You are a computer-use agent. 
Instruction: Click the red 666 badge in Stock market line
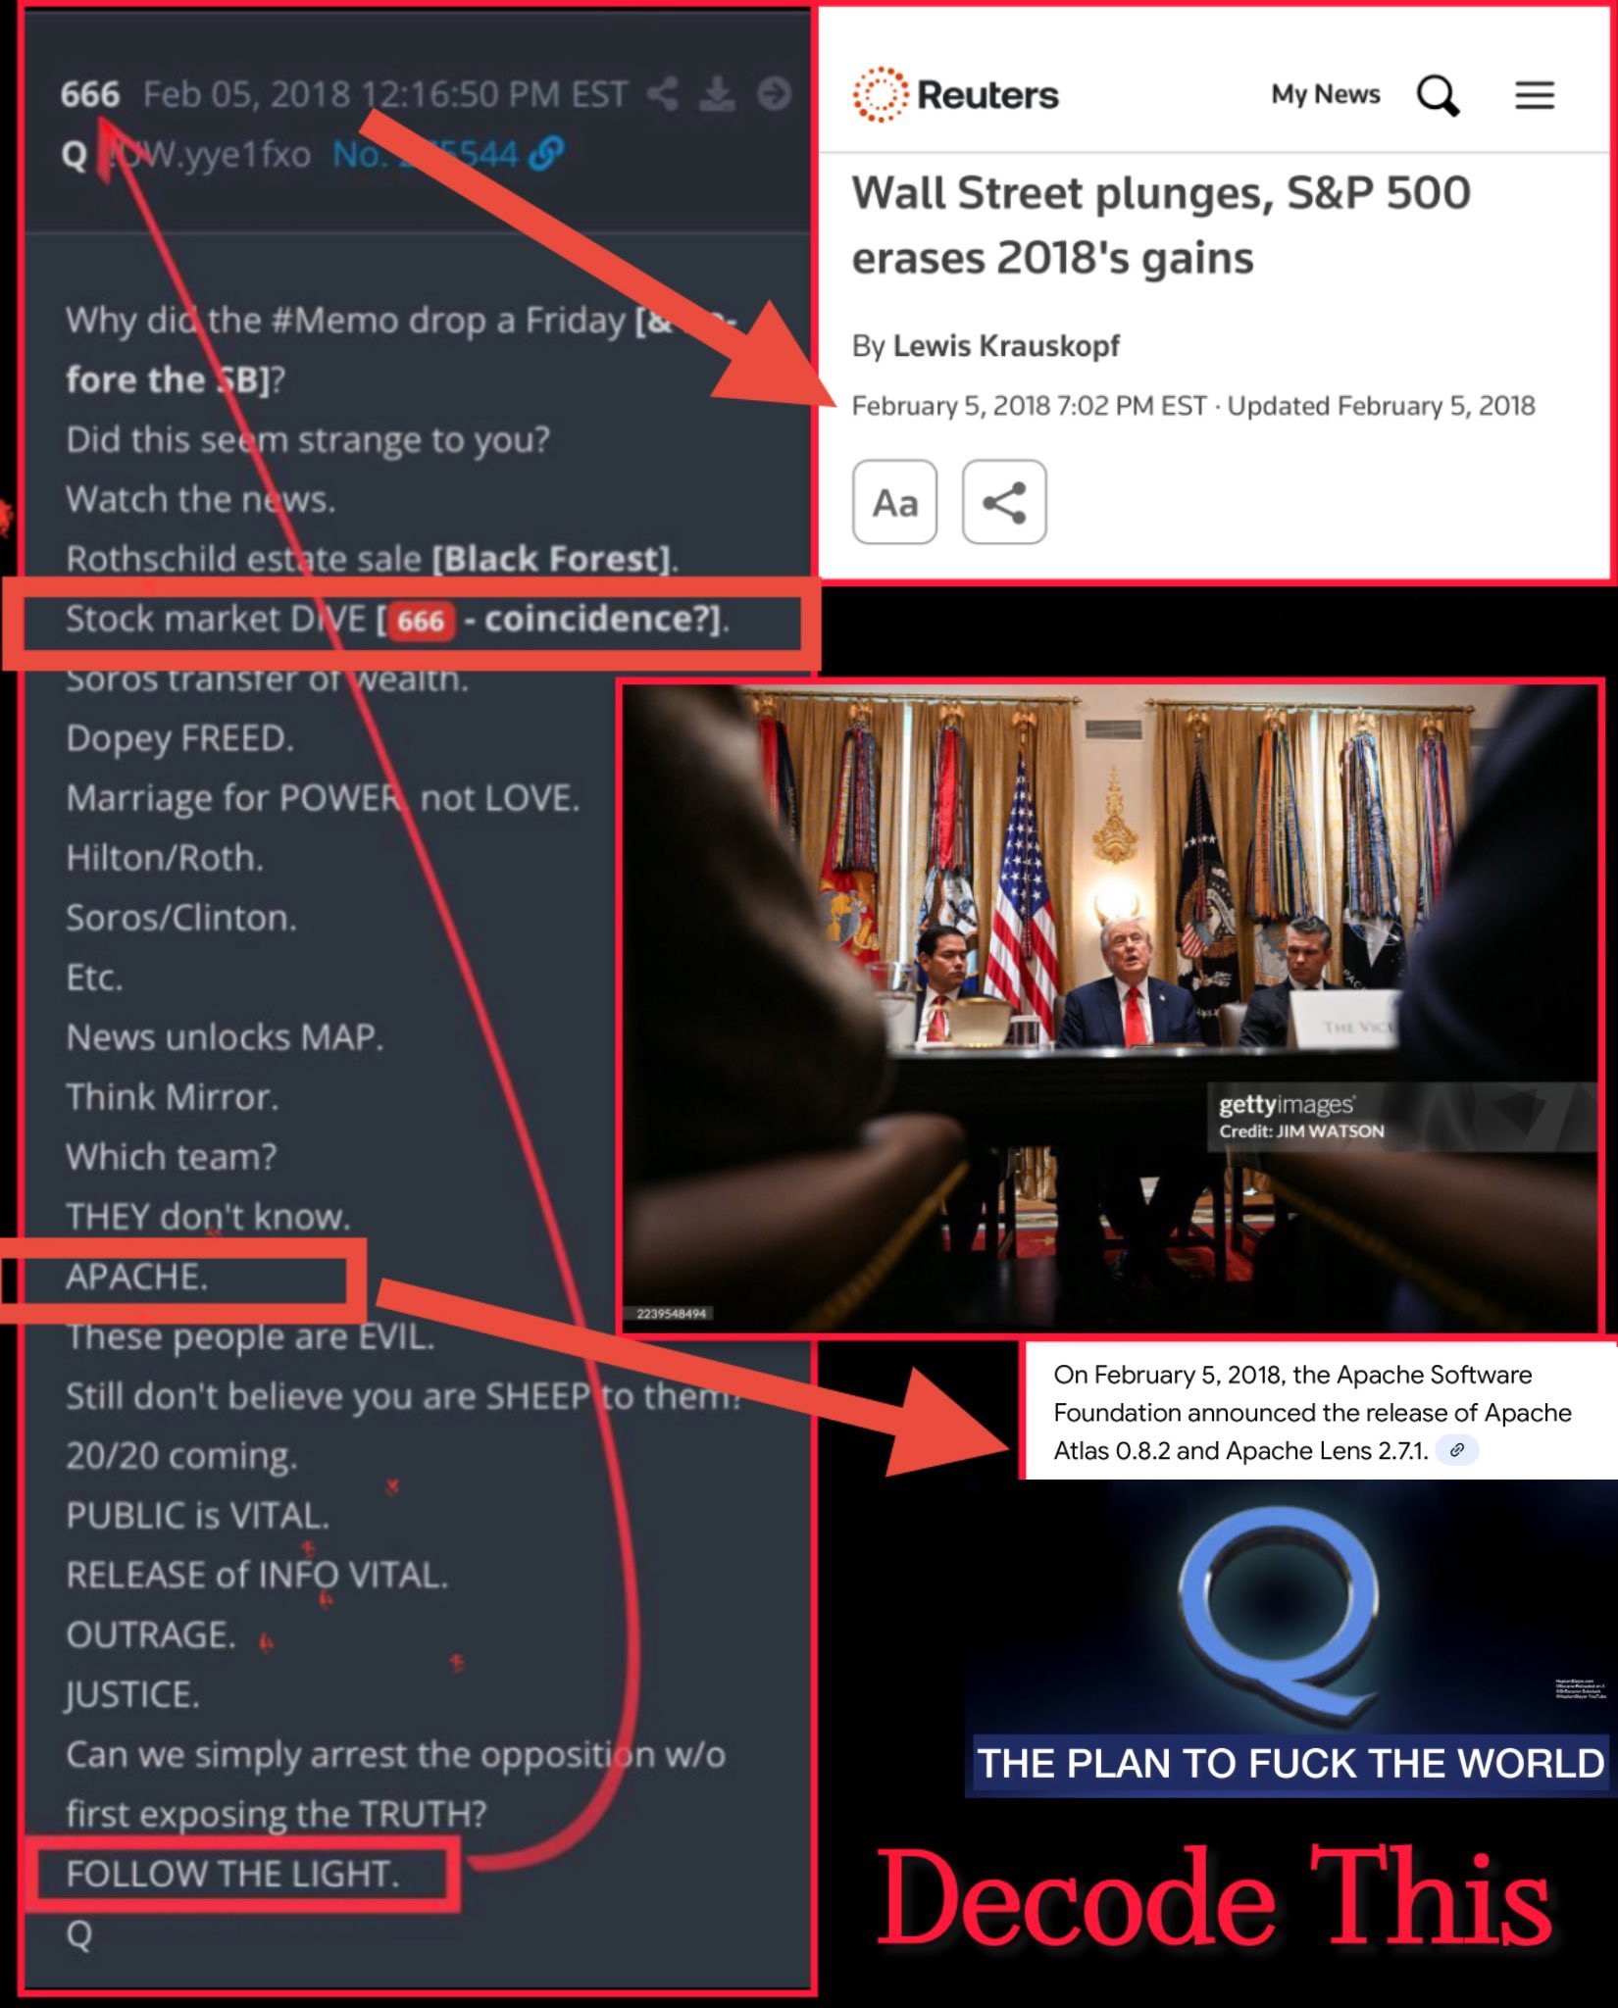point(421,621)
